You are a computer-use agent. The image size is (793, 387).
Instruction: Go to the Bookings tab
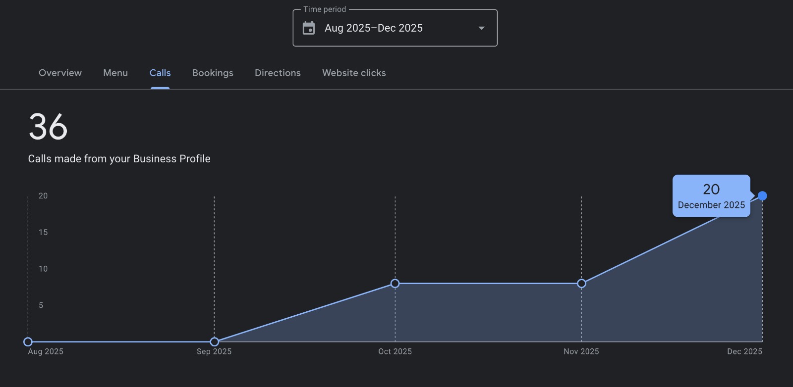[213, 73]
